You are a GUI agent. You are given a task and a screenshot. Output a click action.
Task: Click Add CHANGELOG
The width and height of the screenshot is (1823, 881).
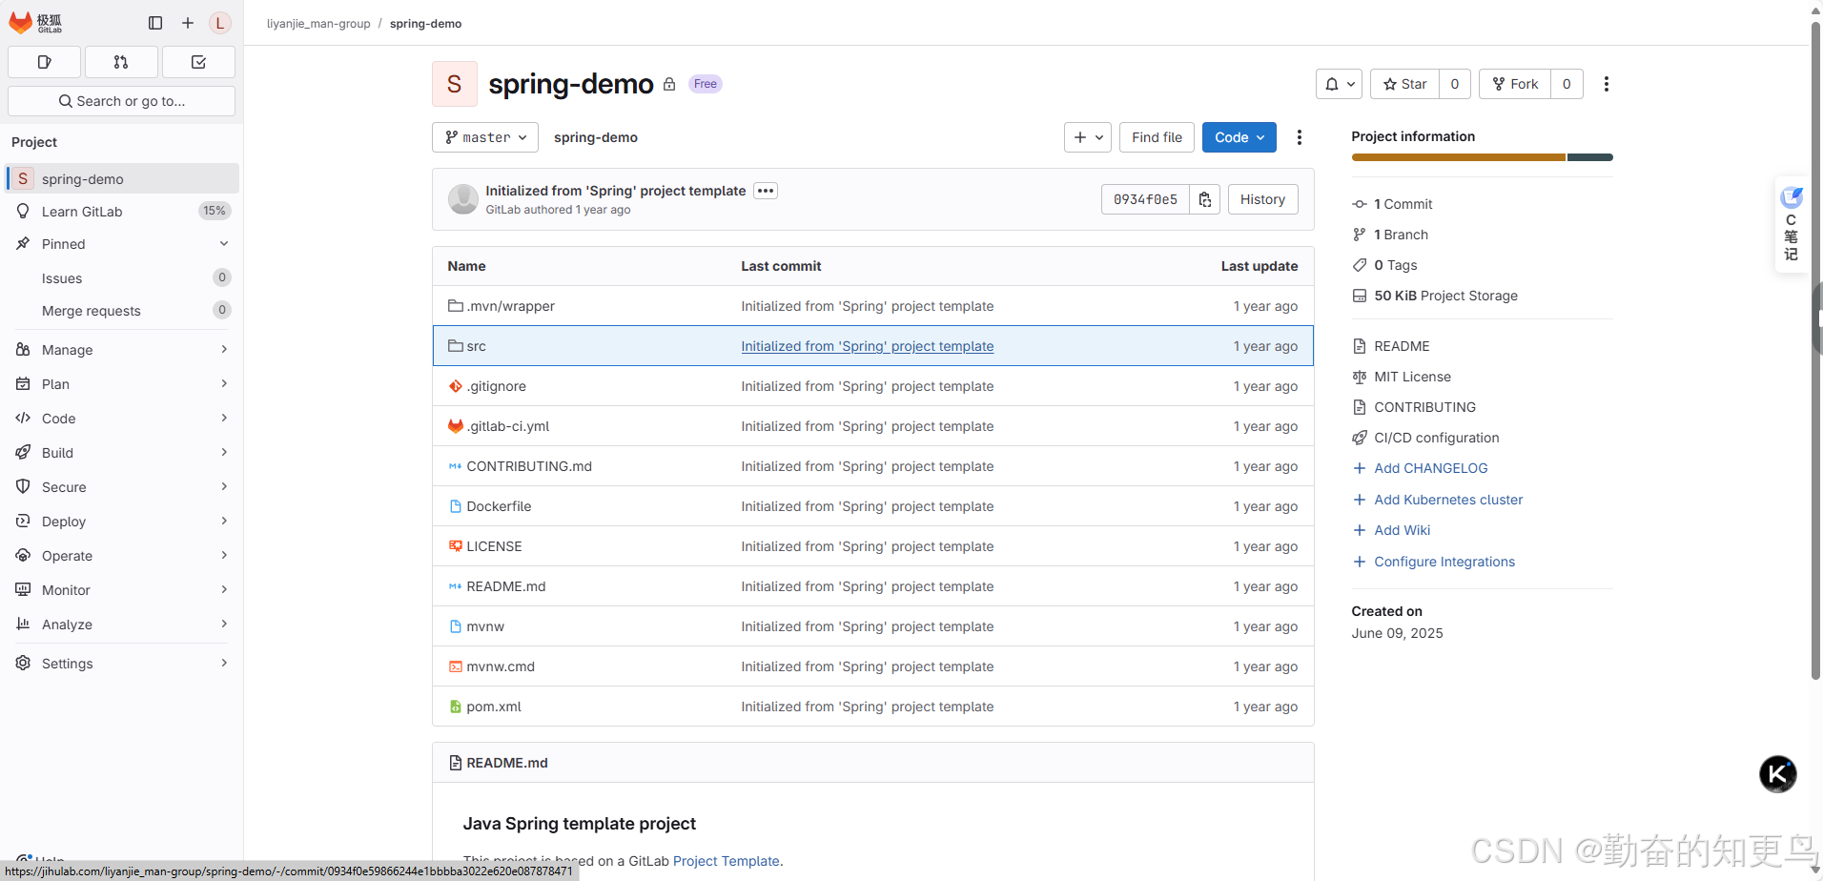(1420, 468)
